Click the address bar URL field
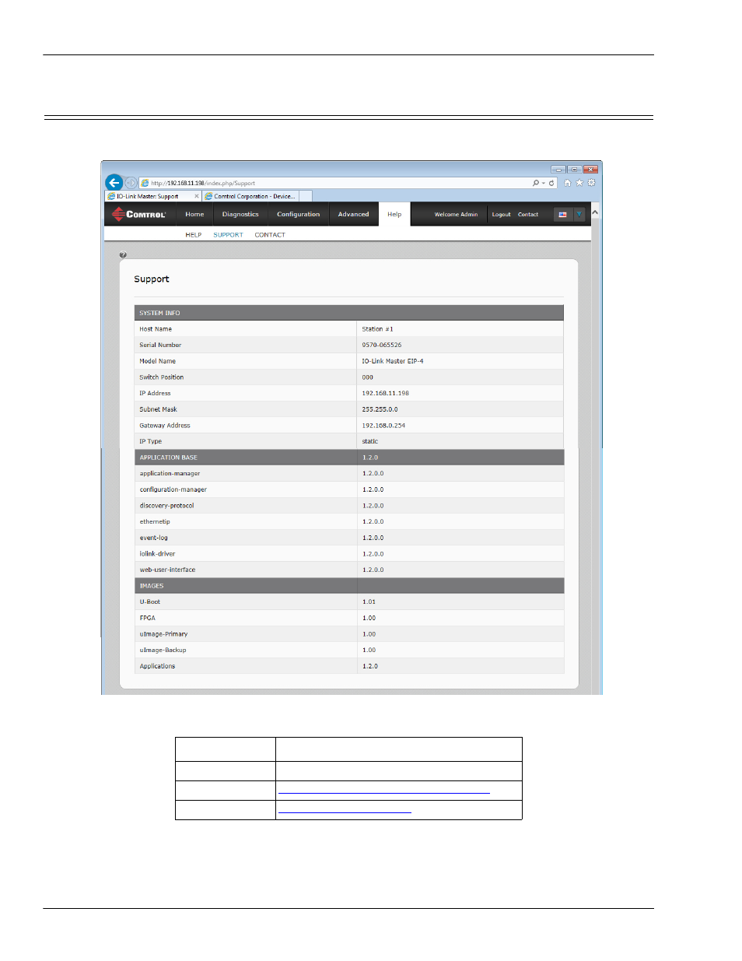This screenshot has height=961, width=742. pos(334,184)
